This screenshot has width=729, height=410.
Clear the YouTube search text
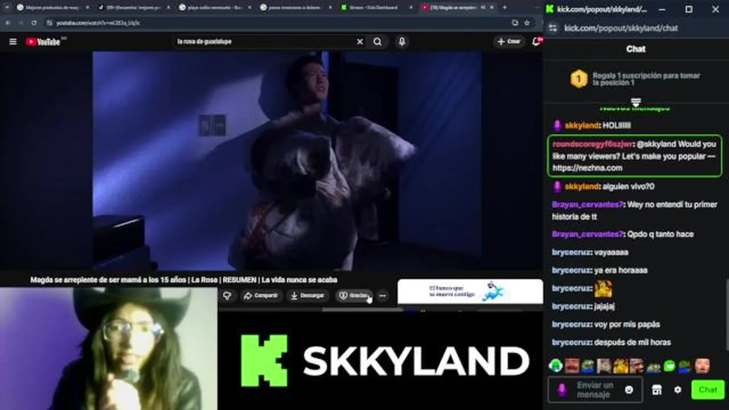pyautogui.click(x=360, y=42)
